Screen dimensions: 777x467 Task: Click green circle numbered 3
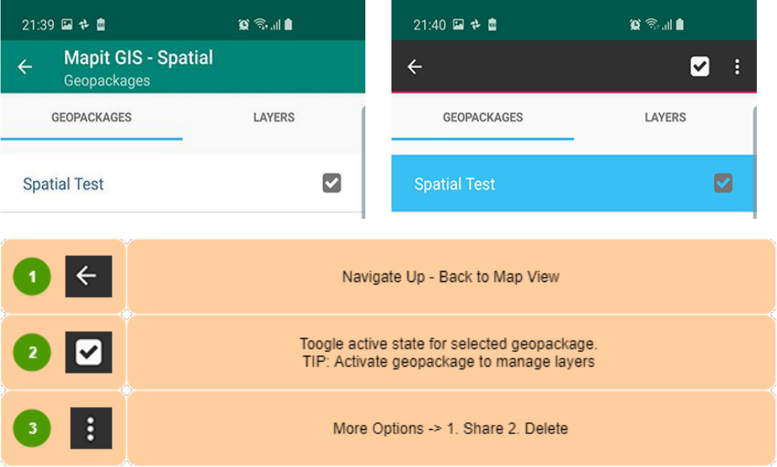pyautogui.click(x=33, y=428)
